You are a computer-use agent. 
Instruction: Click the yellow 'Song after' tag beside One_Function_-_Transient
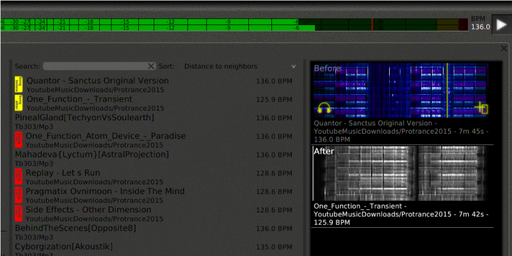tap(19, 102)
